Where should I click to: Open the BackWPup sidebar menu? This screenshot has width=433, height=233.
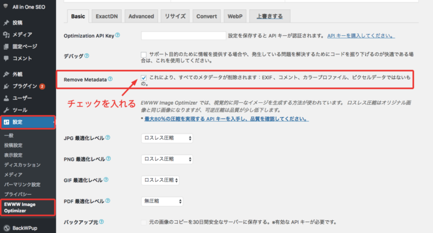coord(25,228)
